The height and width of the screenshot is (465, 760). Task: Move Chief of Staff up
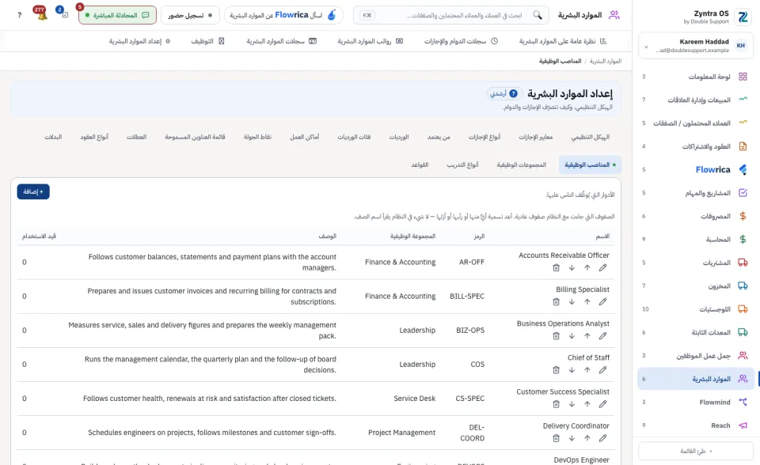587,370
